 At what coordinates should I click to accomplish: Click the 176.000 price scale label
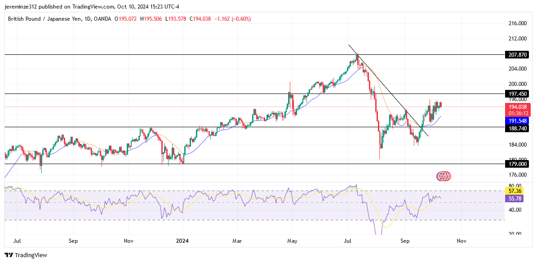[518, 175]
